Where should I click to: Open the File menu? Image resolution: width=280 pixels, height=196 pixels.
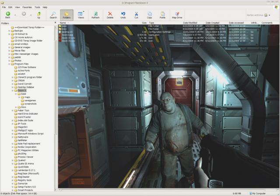point(4,7)
